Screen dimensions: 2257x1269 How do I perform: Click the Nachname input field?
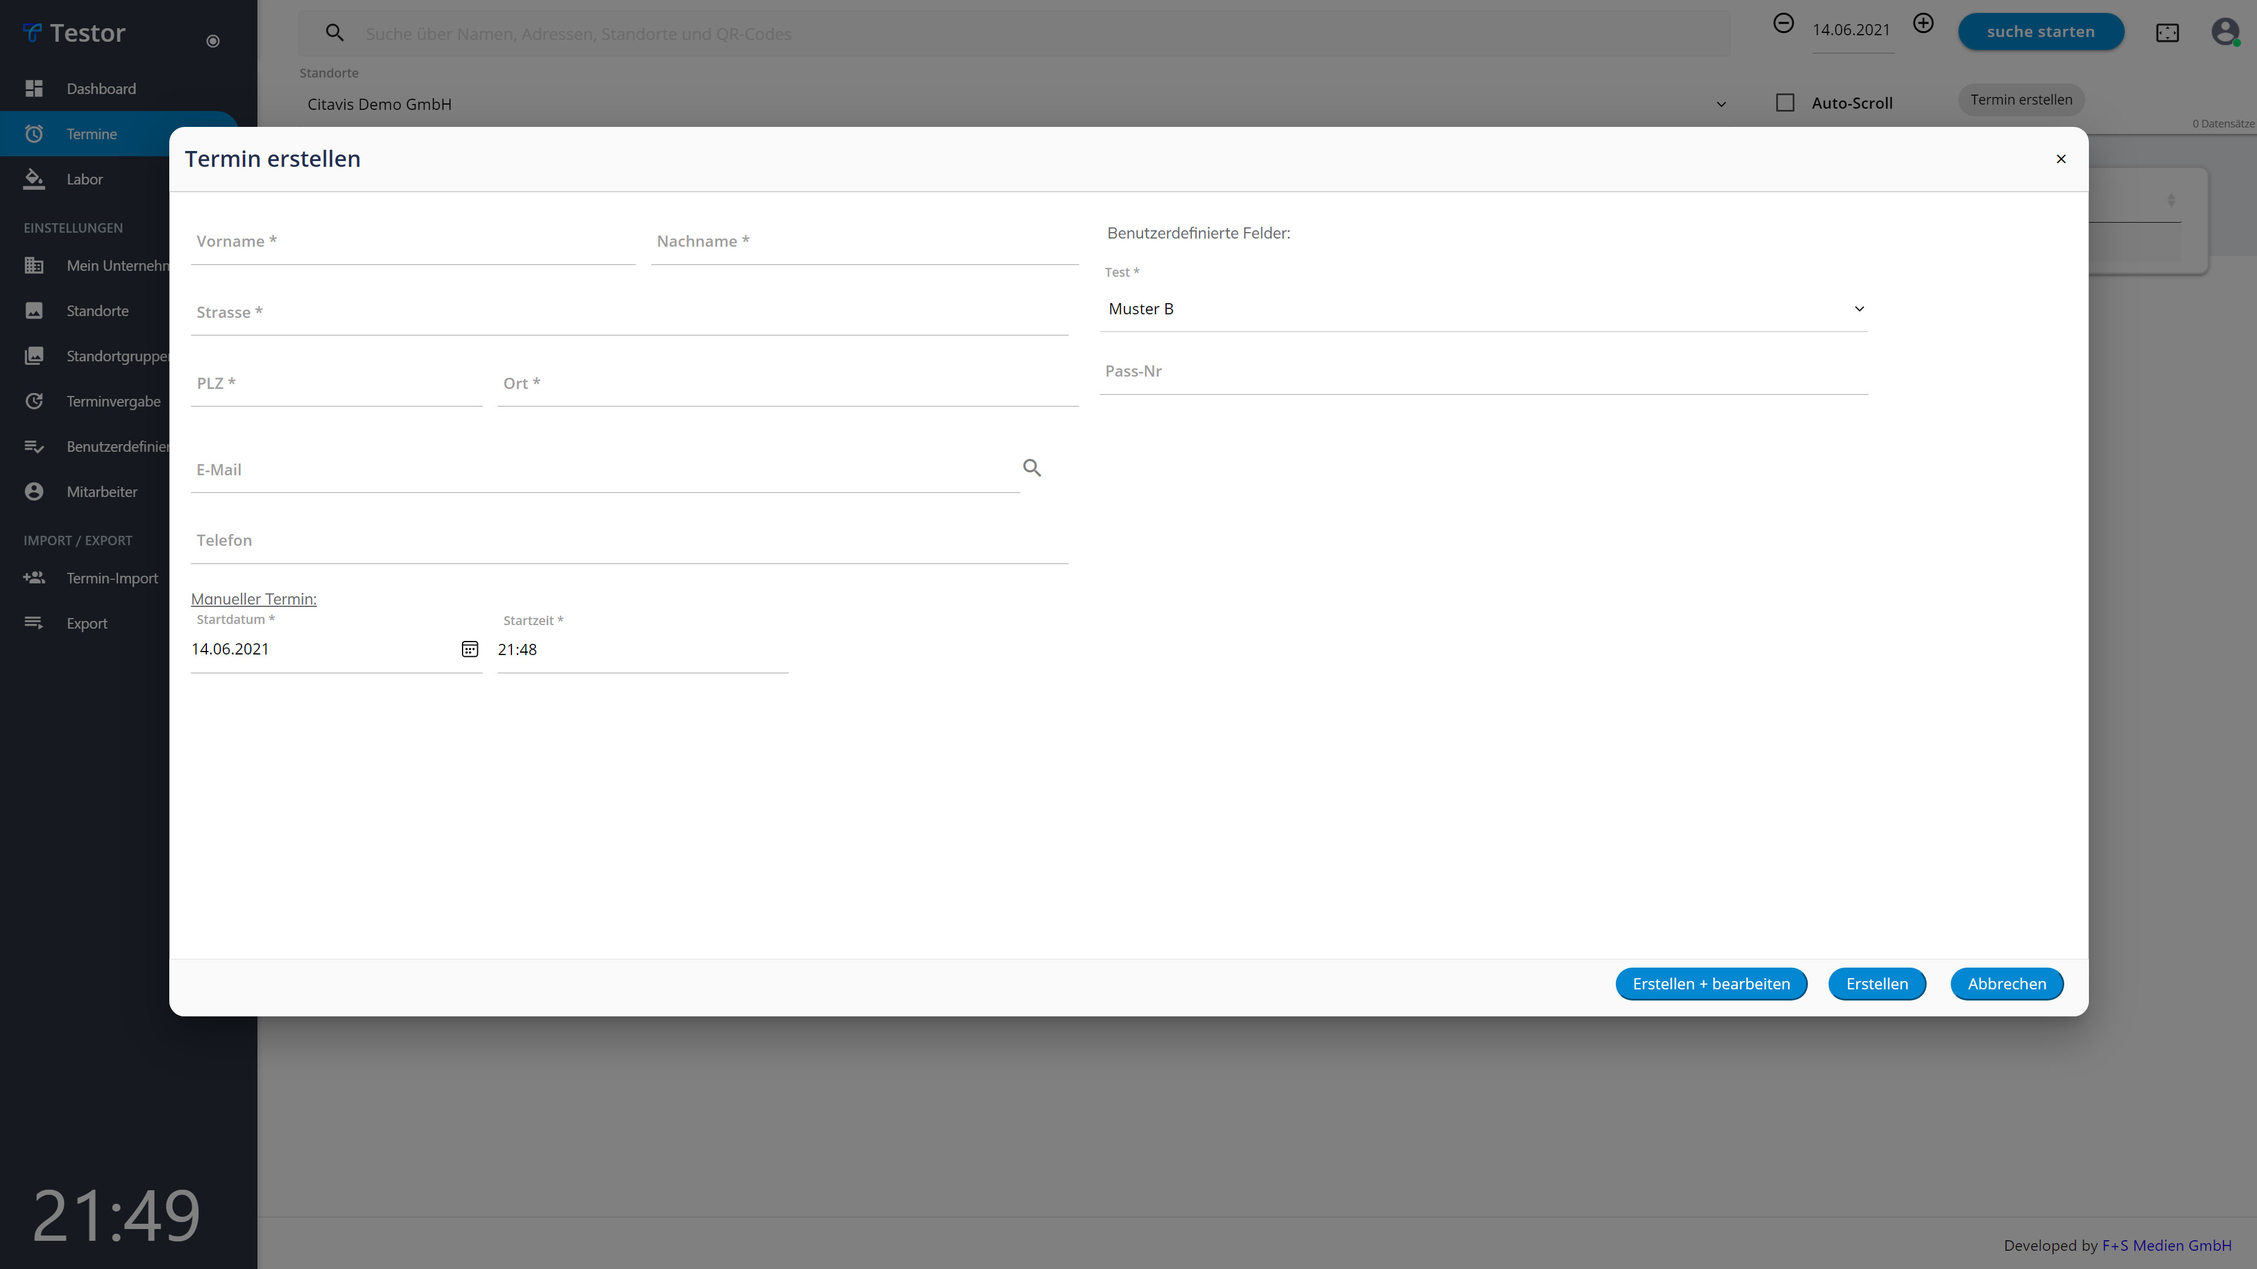(865, 241)
